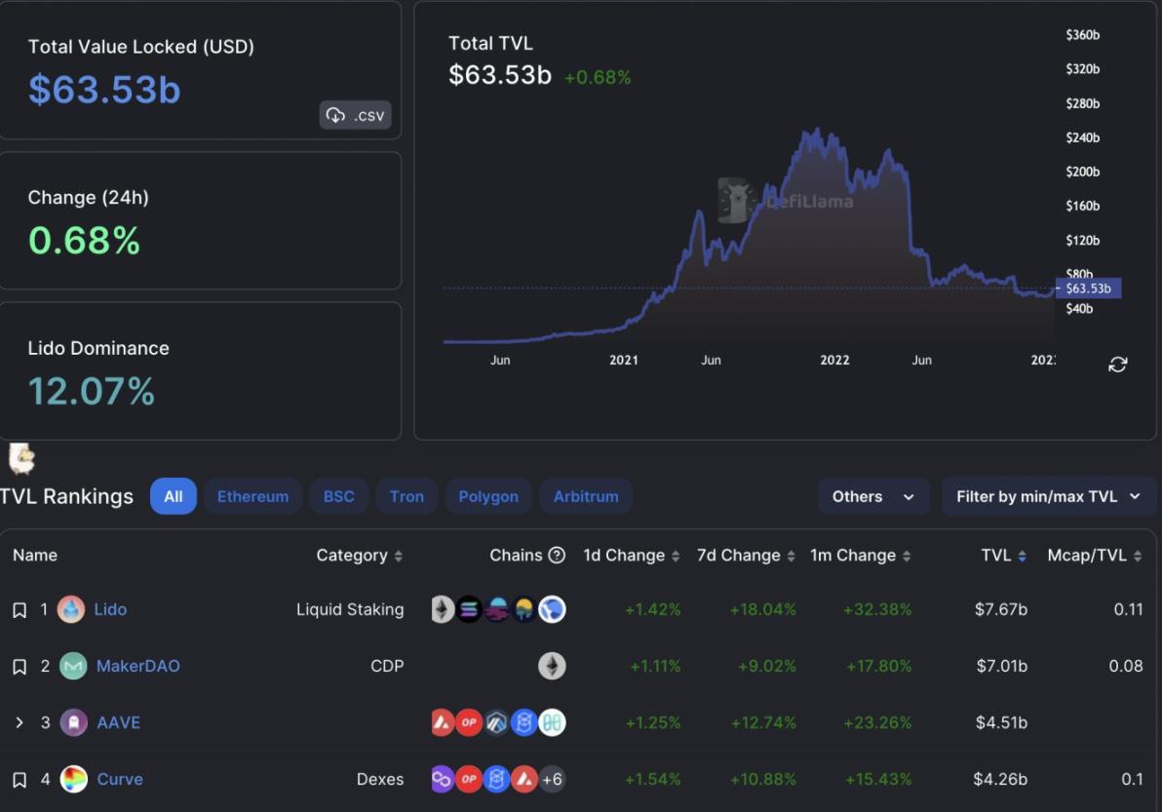Click Curve's +10.88% 7d change cell
Image resolution: width=1162 pixels, height=812 pixels.
point(763,779)
